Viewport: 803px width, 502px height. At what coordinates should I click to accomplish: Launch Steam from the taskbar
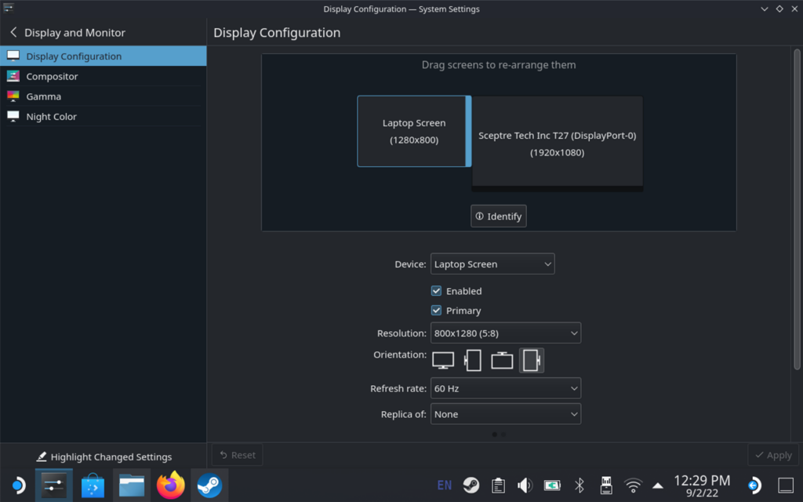(x=209, y=486)
